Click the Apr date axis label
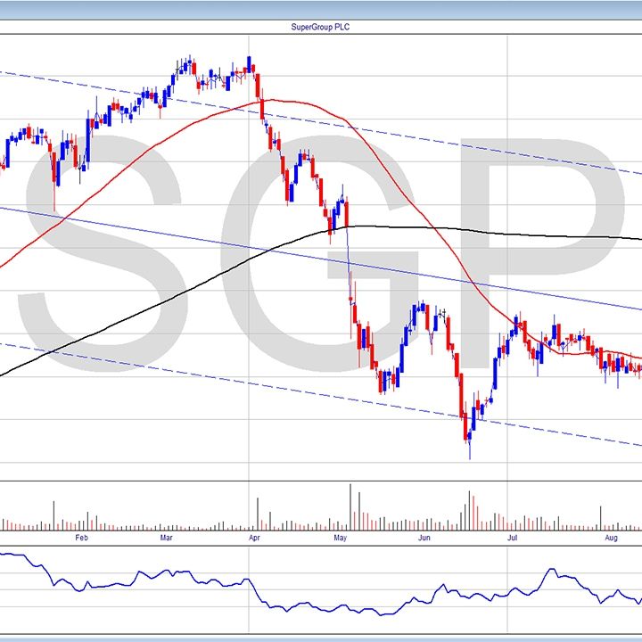The image size is (642, 642). point(253,538)
